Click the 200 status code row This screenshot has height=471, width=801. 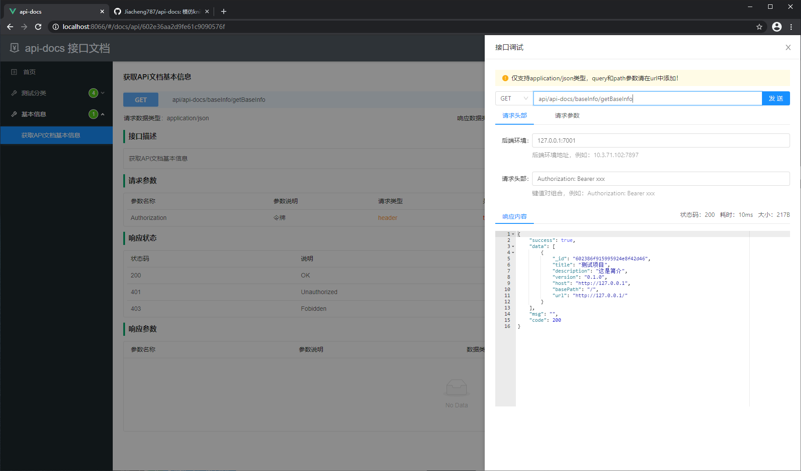tap(304, 275)
